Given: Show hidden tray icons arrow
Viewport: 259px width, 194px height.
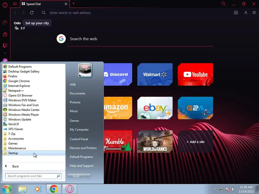Looking at the screenshot, I should point(215,189).
